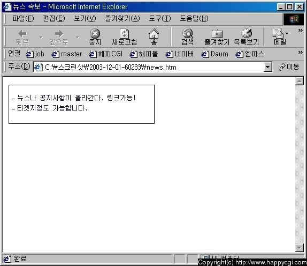Expand the links bar overflow chevron
This screenshot has width=307, height=266.
pyautogui.click(x=301, y=53)
